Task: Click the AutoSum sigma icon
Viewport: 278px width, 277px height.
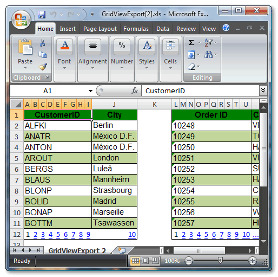Action: pyautogui.click(x=191, y=43)
